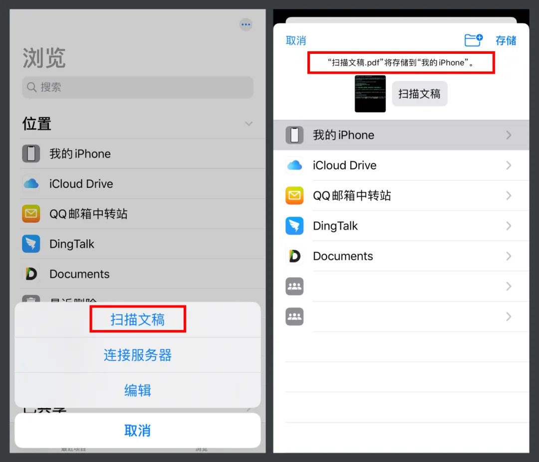Collapse the 位置 section chevron
The width and height of the screenshot is (539, 462).
coord(249,124)
